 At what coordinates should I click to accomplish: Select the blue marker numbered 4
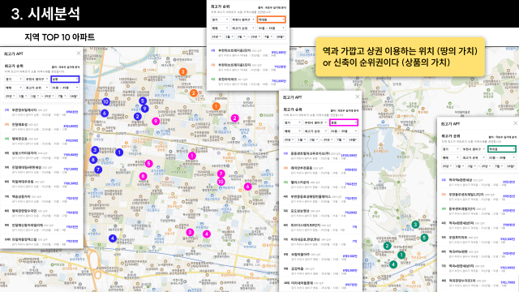[113, 238]
